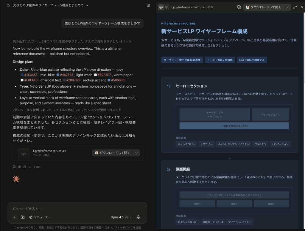Click the 3分前 timestamp
The height and width of the screenshot is (231, 305).
point(37,167)
